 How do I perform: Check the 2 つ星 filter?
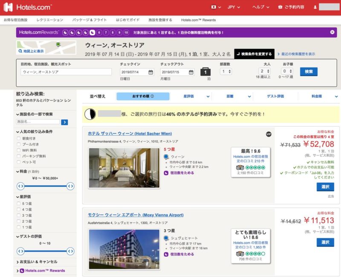pos(19,221)
